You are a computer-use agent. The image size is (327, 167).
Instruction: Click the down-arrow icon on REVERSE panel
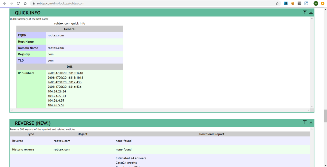point(311,122)
